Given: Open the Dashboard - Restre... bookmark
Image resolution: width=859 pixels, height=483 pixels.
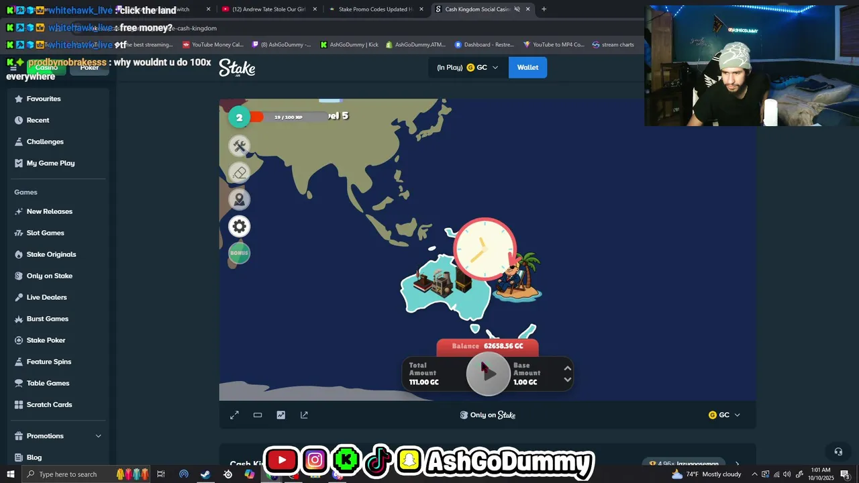Looking at the screenshot, I should 484,45.
